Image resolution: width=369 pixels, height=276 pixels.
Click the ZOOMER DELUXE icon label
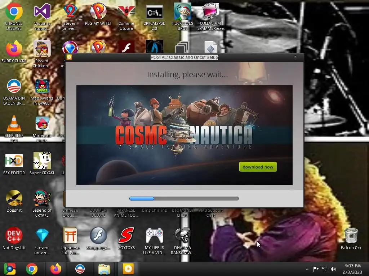pyautogui.click(x=98, y=213)
